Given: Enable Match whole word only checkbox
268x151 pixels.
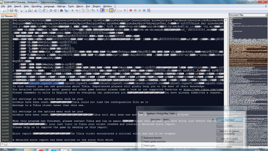Looking at the screenshot, I should tap(142, 142).
